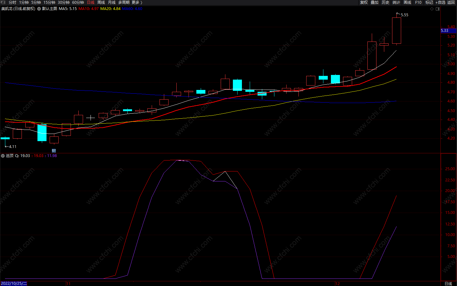This screenshot has width=457, height=286.
Task: Click MA60: 4.60 indicator value
Action: (132, 9)
